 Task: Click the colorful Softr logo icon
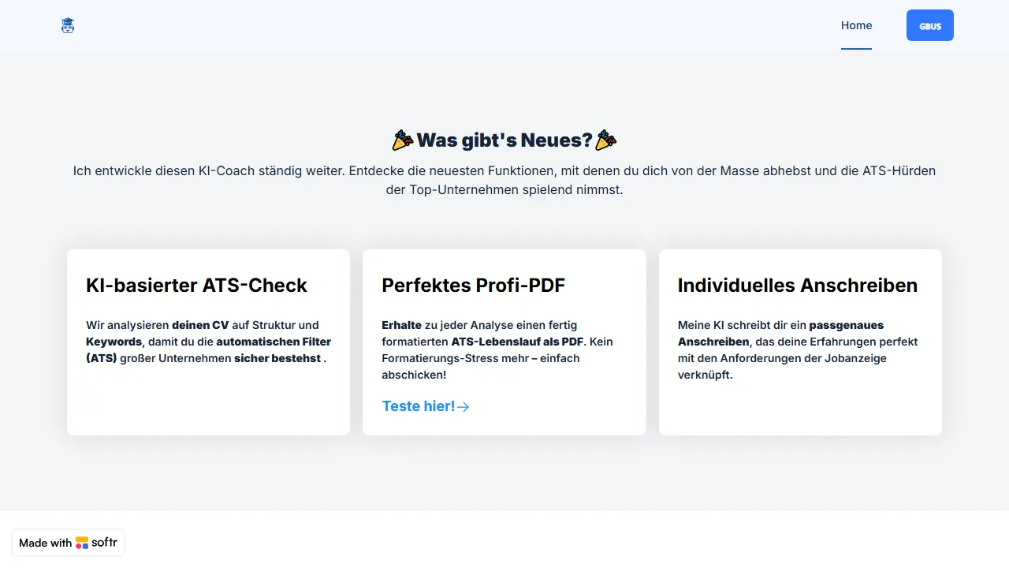coord(82,543)
